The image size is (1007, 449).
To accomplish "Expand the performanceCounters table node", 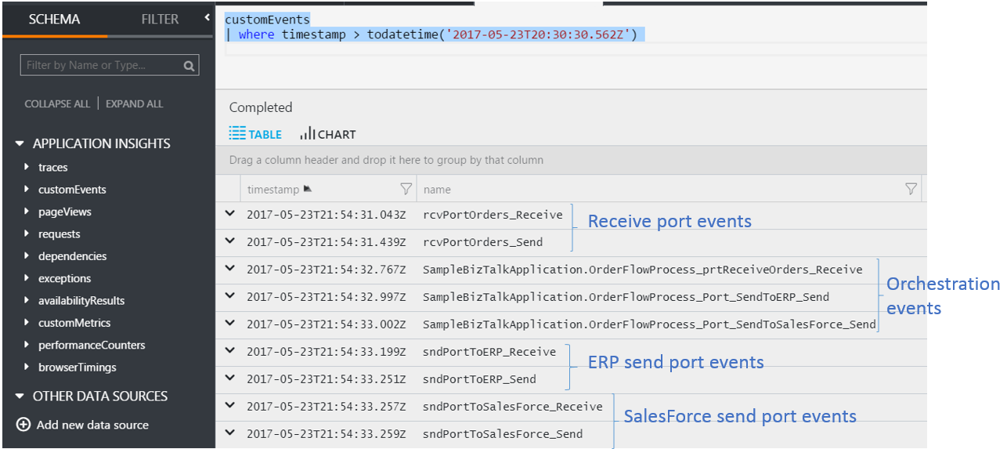I will pos(27,345).
